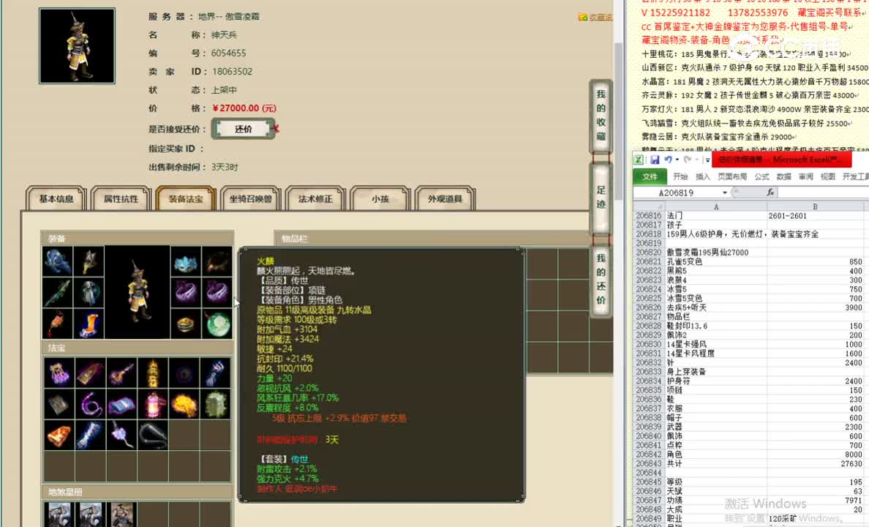Click the Excel Undo icon
The image size is (869, 527).
(669, 160)
